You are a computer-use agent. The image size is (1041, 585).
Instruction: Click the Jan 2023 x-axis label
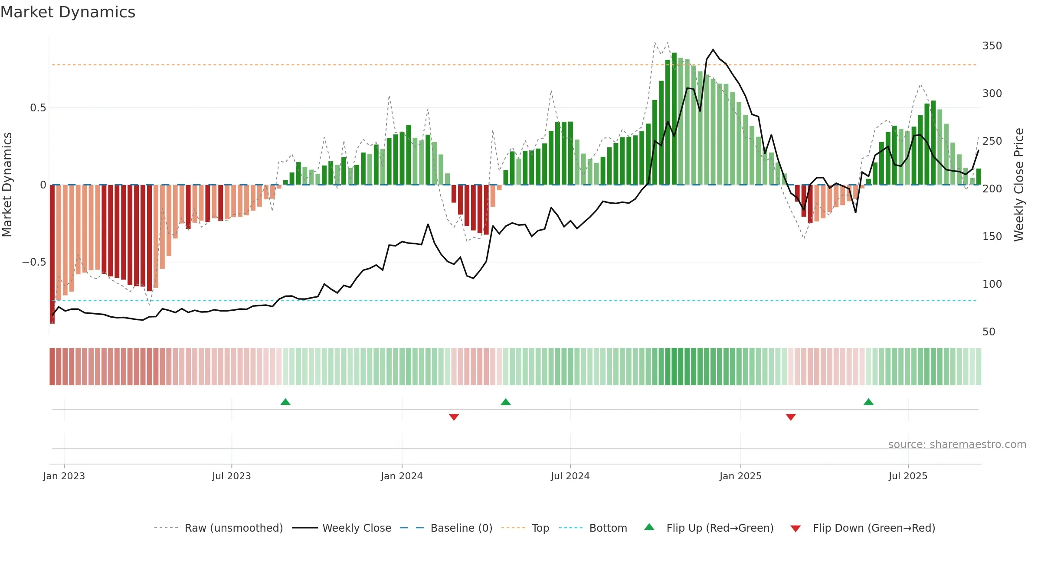click(x=64, y=476)
